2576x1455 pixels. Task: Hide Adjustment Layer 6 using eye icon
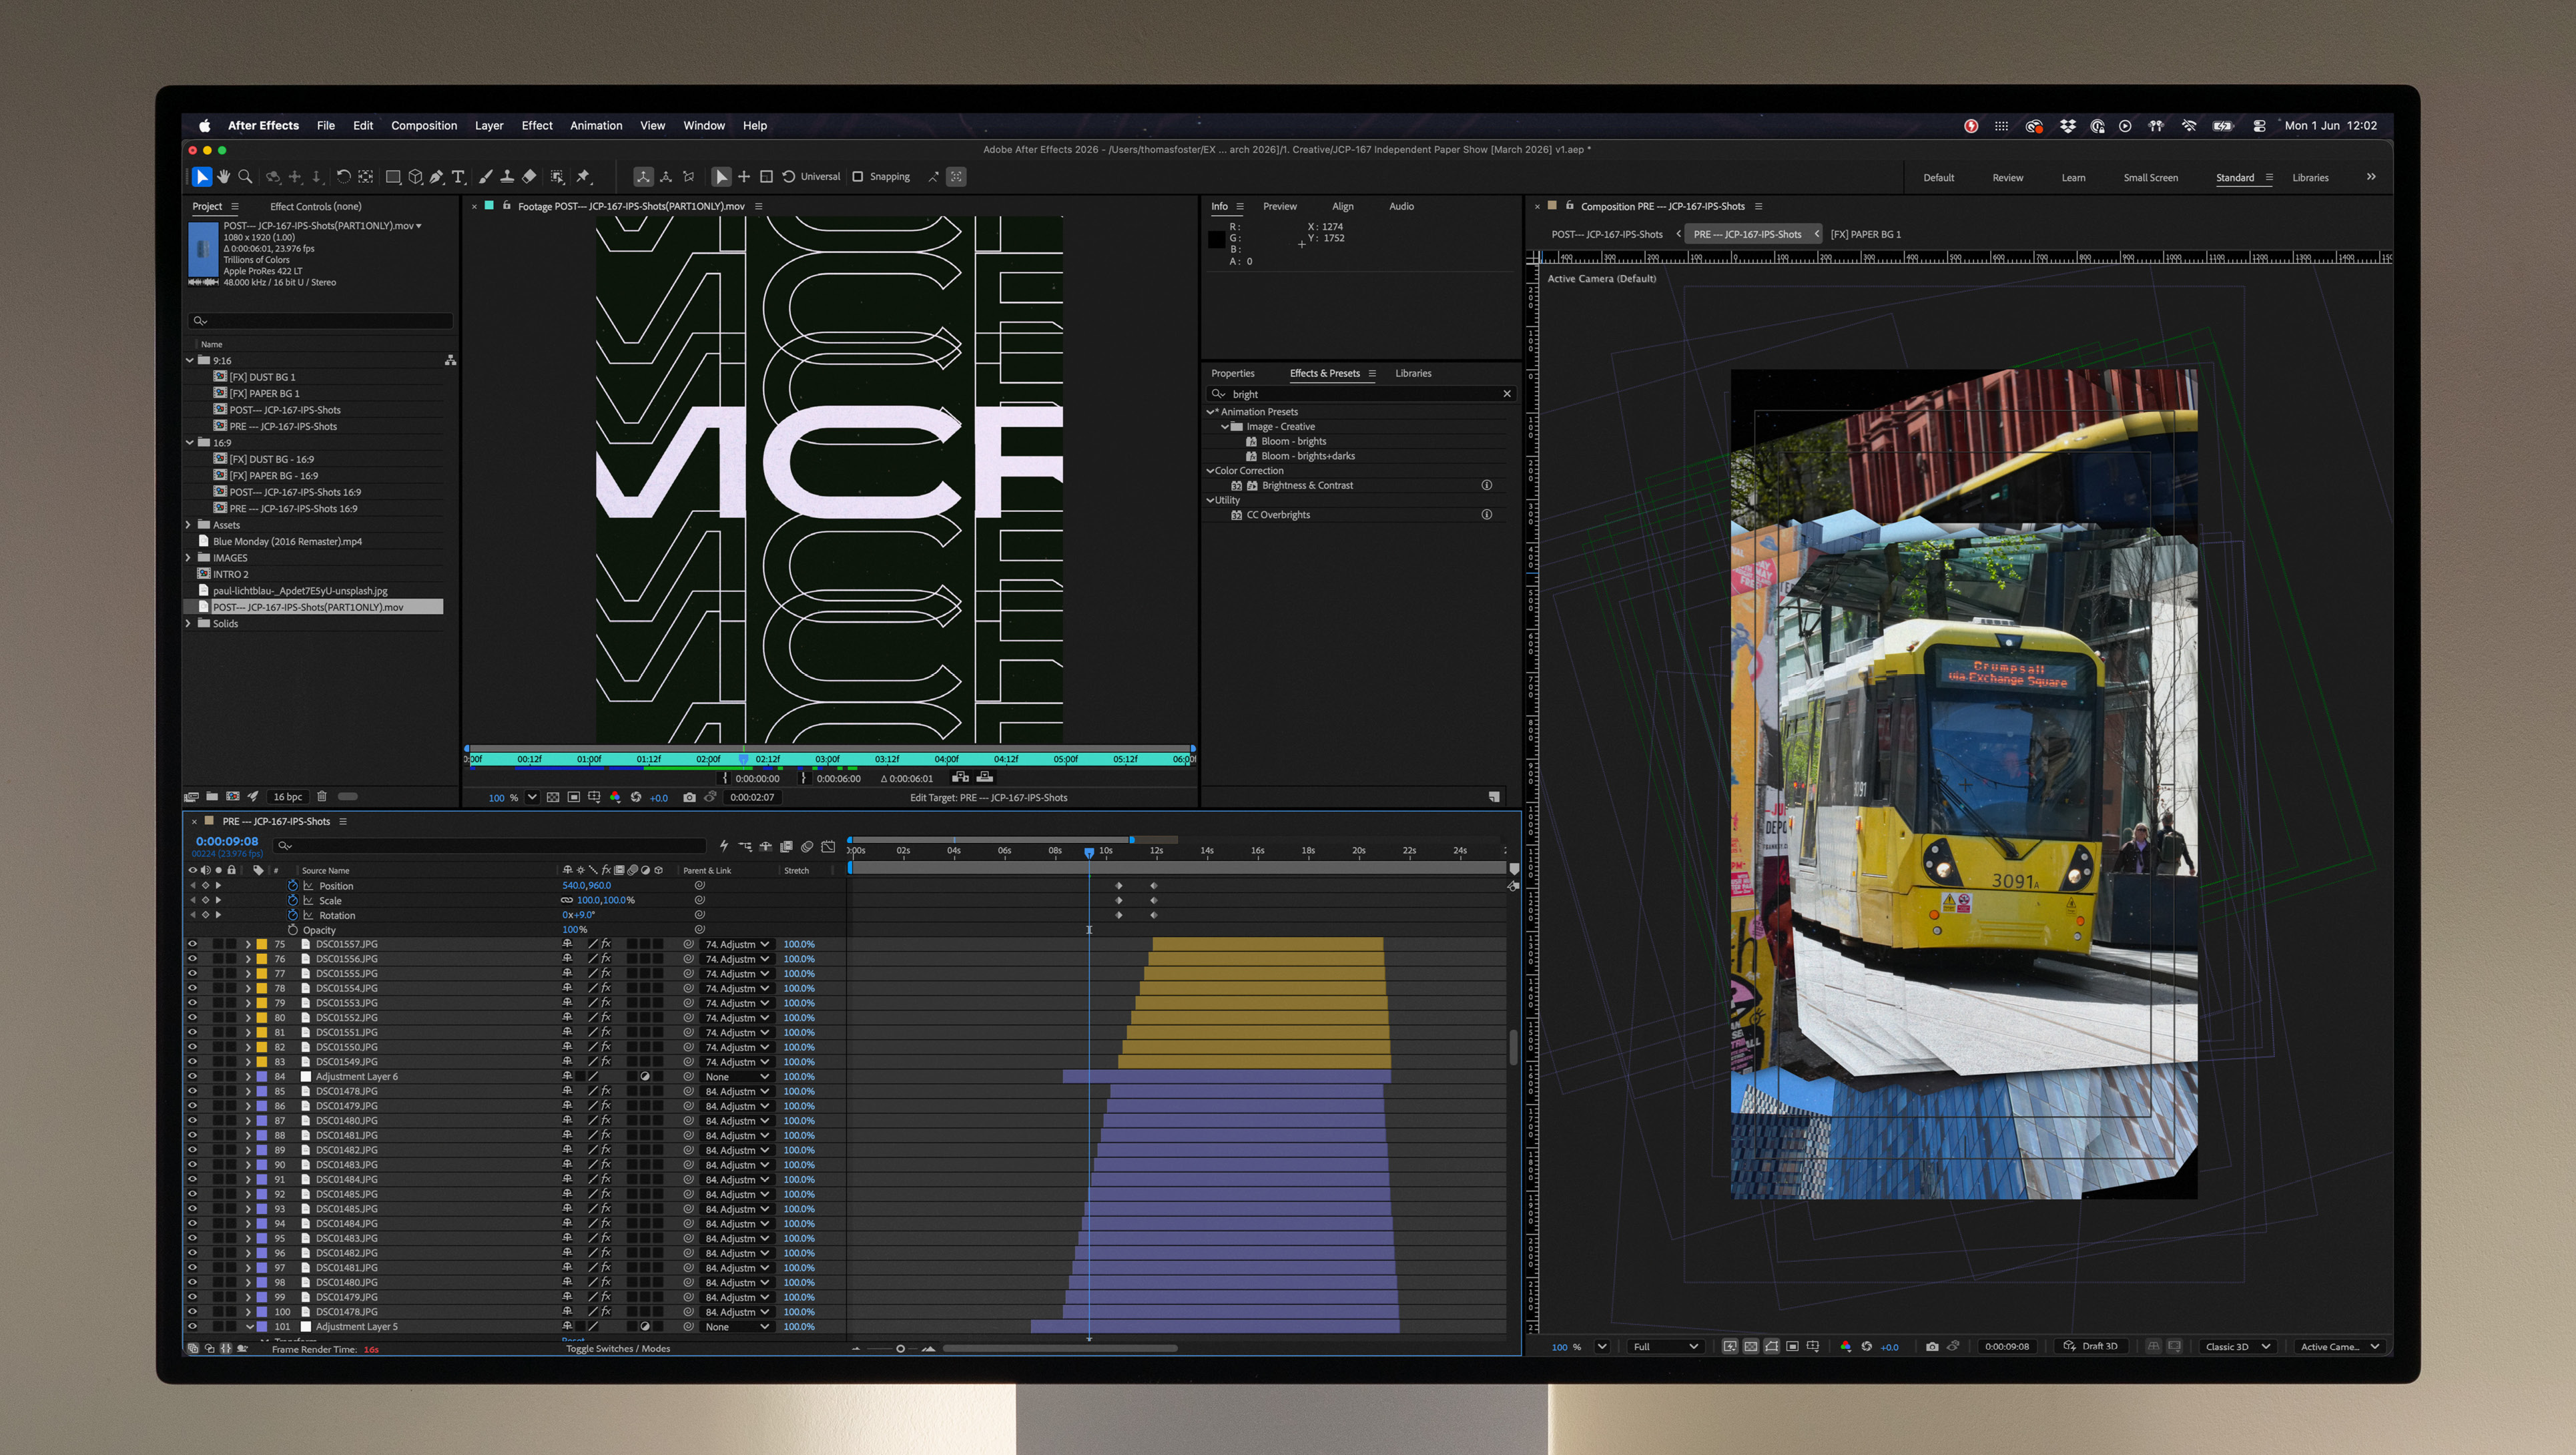[x=192, y=1077]
